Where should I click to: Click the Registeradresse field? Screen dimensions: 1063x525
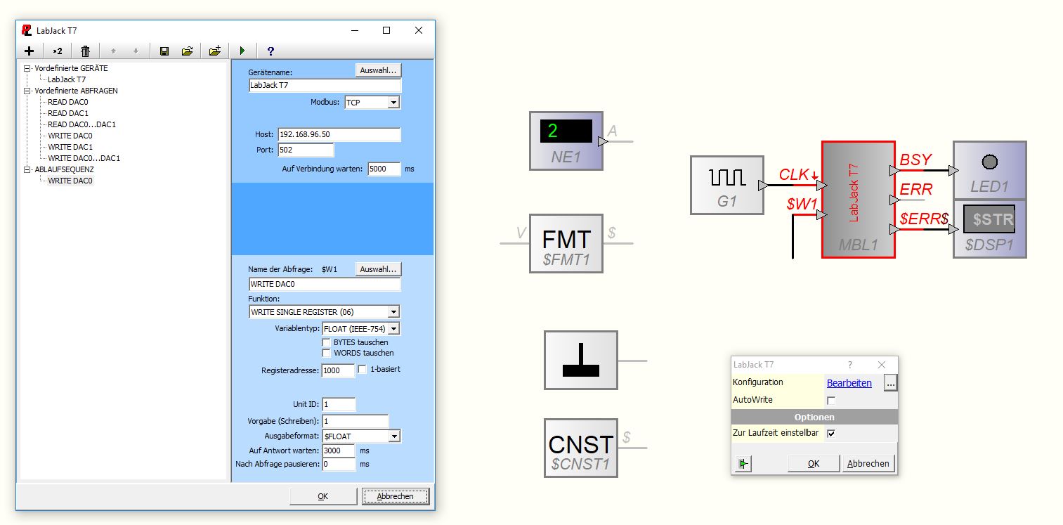(339, 370)
